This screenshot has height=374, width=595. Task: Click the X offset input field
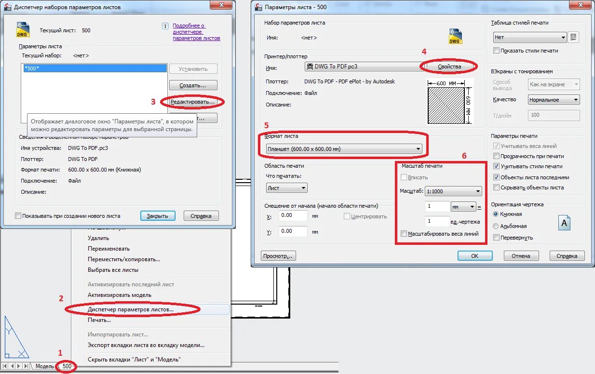(x=293, y=215)
